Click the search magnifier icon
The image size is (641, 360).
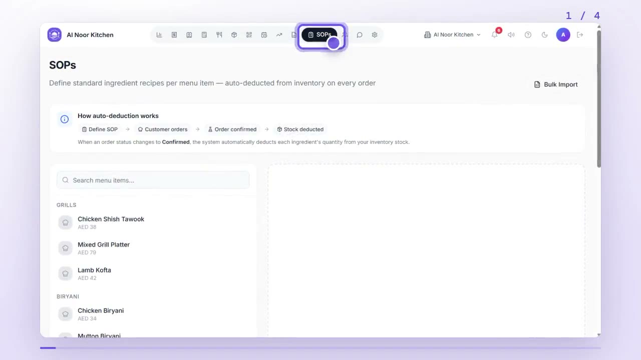coord(66,180)
